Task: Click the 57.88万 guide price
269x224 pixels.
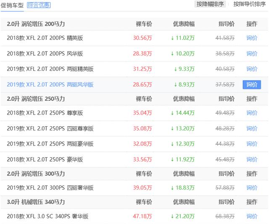Action: point(225,188)
